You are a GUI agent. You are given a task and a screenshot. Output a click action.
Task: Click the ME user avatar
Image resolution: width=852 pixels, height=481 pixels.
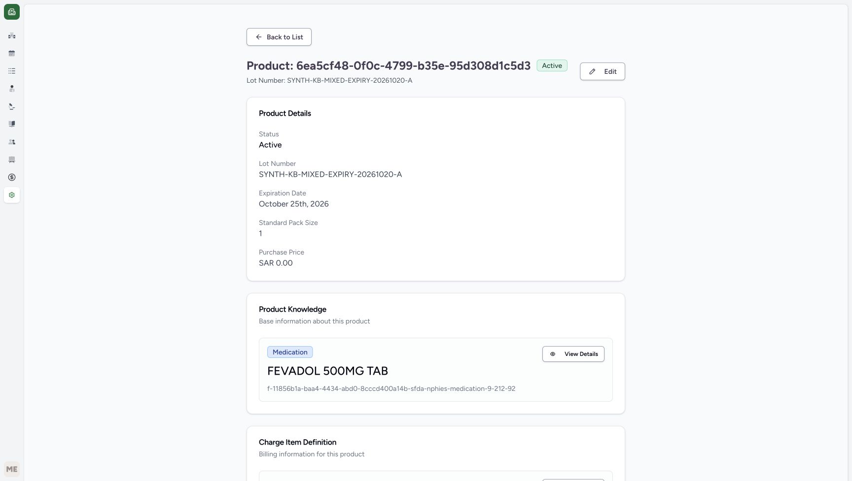click(x=12, y=469)
